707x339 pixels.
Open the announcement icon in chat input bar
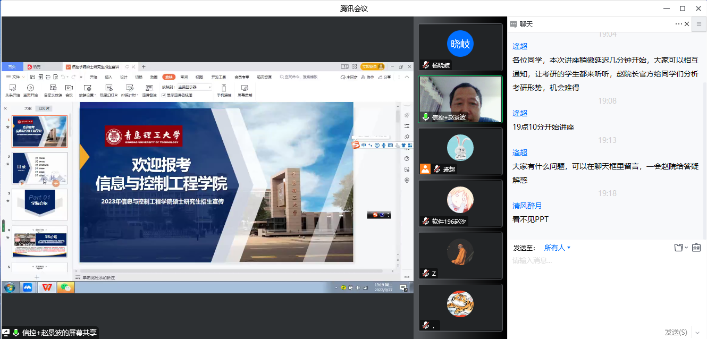[696, 248]
